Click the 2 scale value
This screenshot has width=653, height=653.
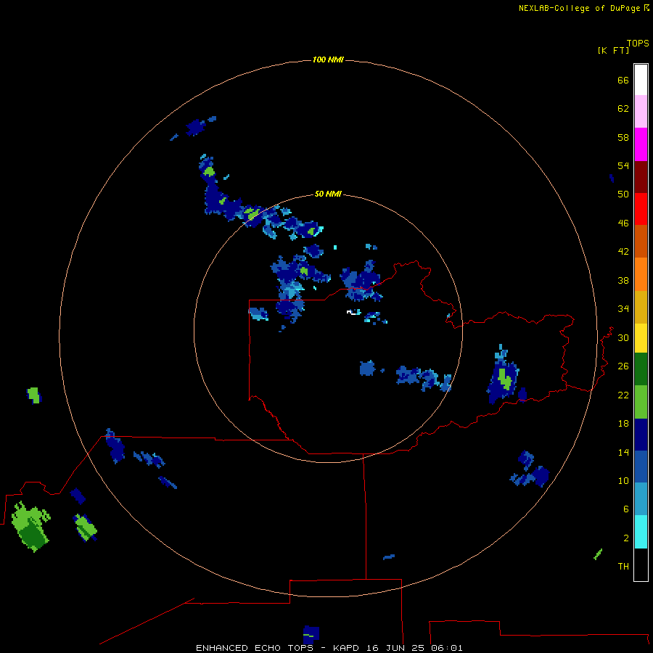(626, 538)
